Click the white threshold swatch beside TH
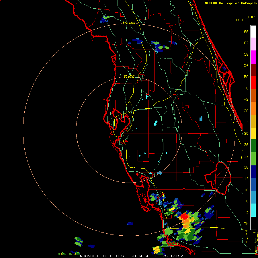The image size is (258, 258). [x=253, y=223]
